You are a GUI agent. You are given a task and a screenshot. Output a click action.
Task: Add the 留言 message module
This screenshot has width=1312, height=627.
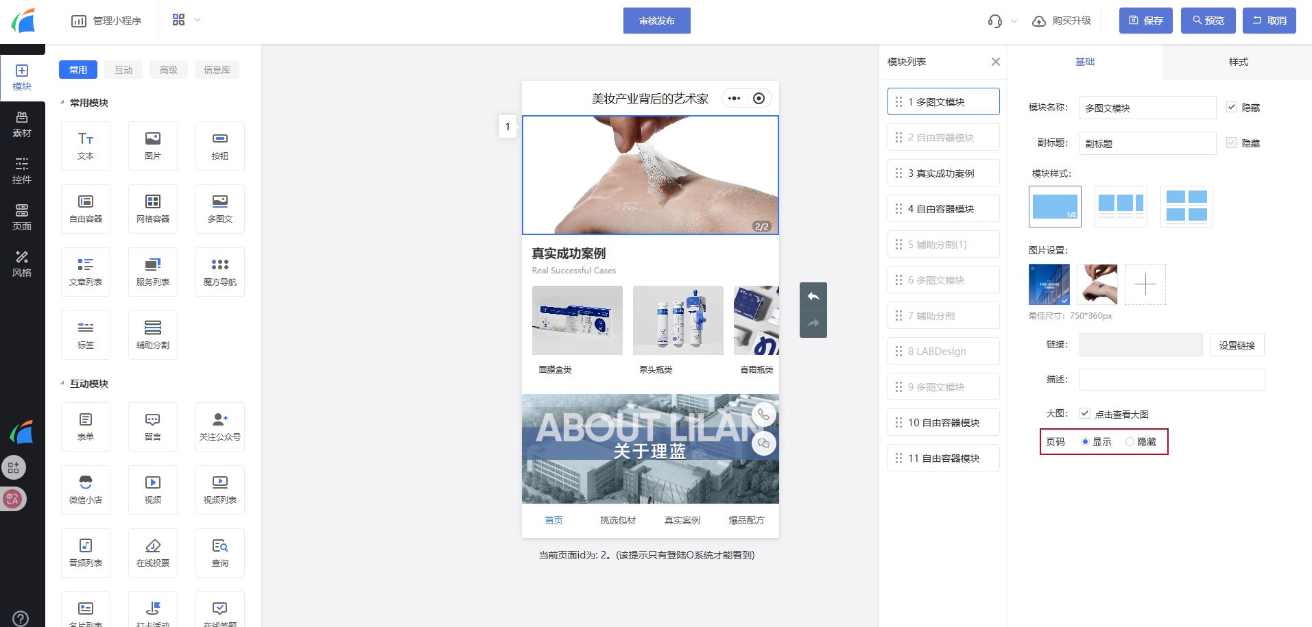[153, 427]
